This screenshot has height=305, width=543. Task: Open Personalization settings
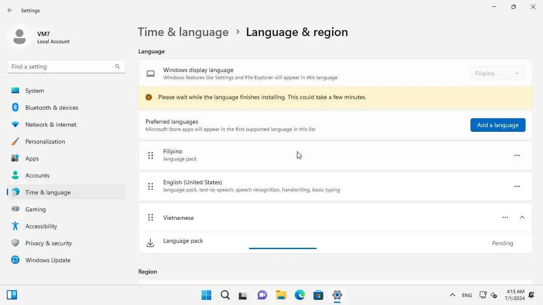point(66,141)
